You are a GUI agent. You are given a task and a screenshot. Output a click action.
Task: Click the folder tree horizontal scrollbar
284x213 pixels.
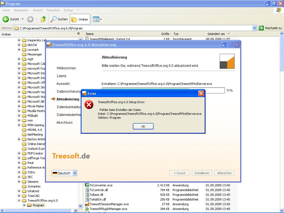(38, 211)
